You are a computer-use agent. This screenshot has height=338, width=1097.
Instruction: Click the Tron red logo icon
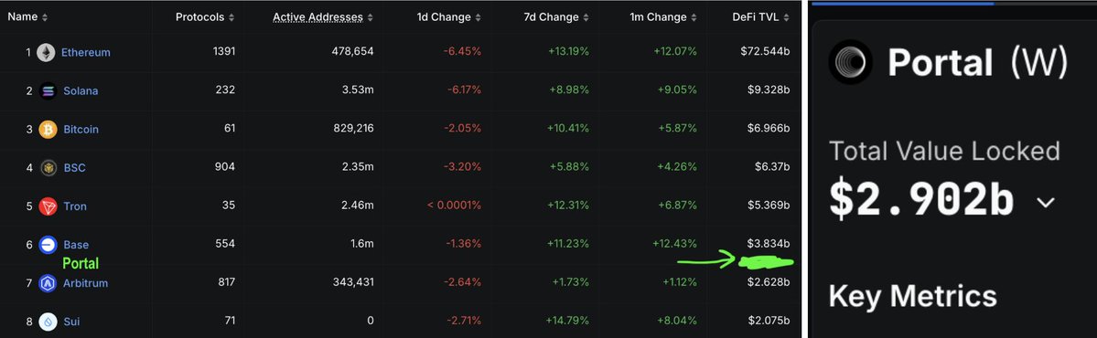48,206
